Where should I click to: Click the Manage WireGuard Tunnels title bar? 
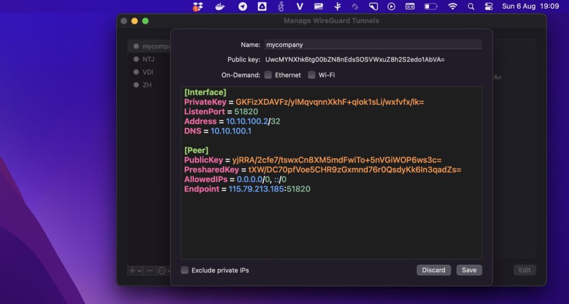[331, 21]
